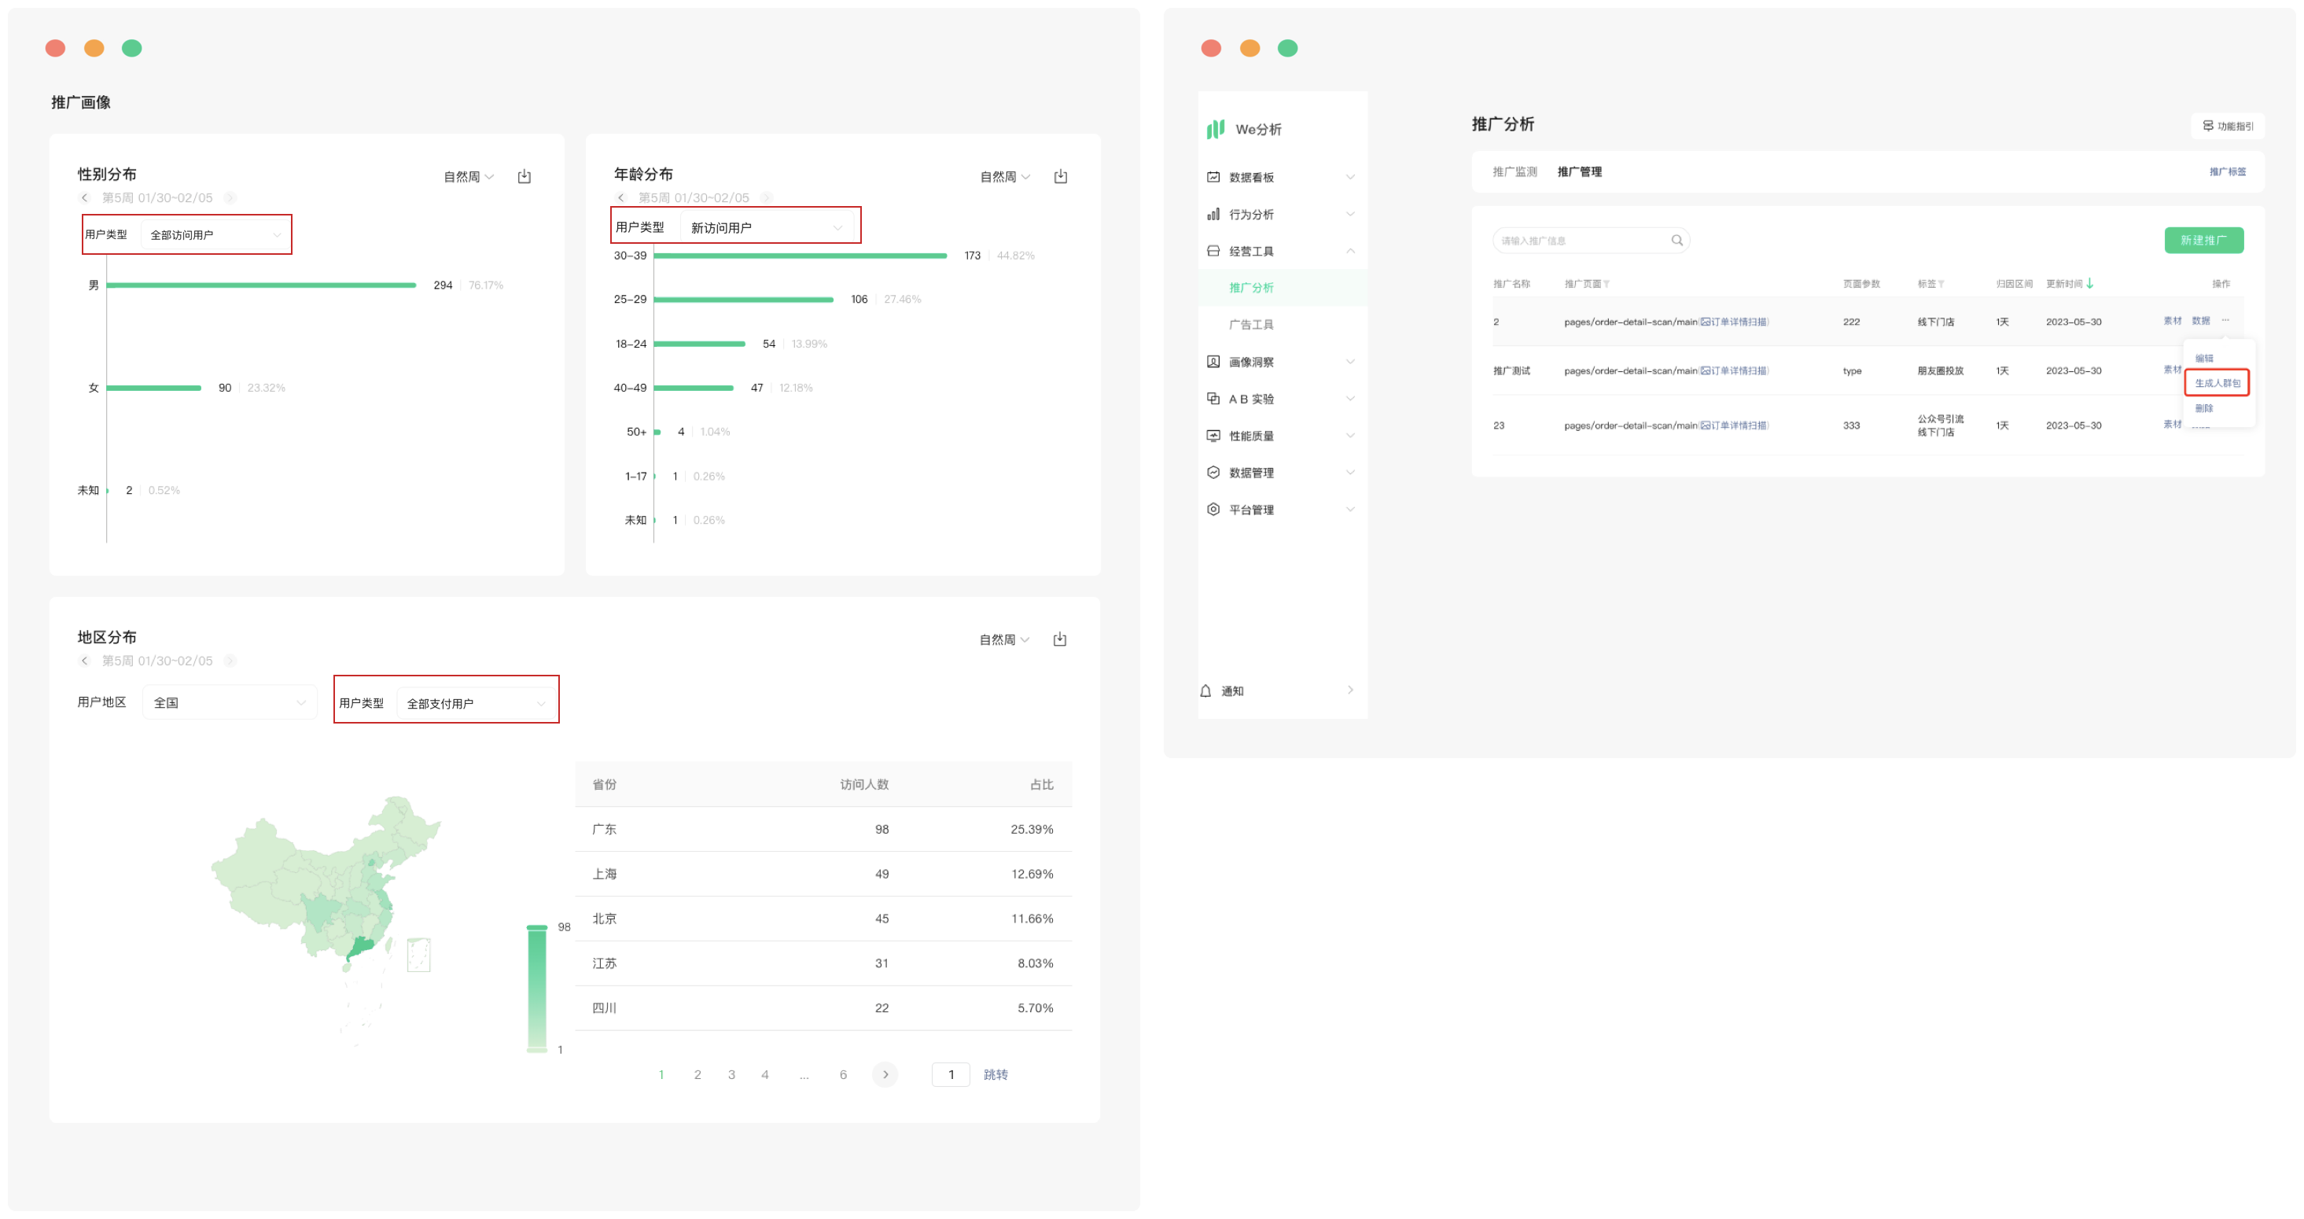
Task: Switch to the 推广监测 tab
Action: coord(1515,171)
